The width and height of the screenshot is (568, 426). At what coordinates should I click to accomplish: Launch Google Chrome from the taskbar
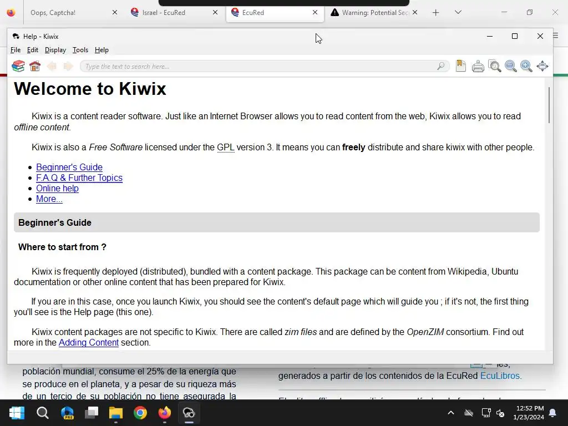(x=140, y=413)
